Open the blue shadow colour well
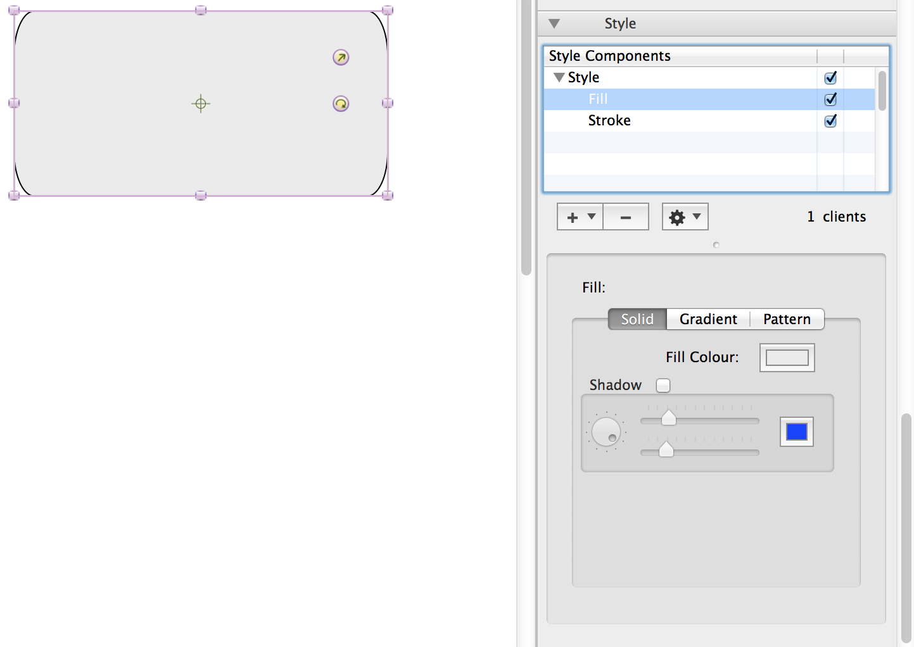The width and height of the screenshot is (914, 647). [797, 432]
